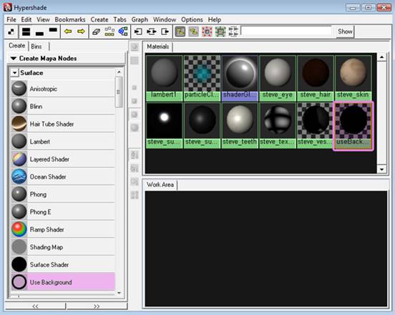Image resolution: width=395 pixels, height=315 pixels.
Task: Click the Output Connections icon
Action: tap(165, 31)
